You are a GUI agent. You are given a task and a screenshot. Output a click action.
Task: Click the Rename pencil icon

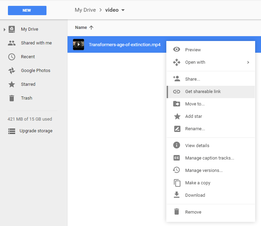click(177, 129)
